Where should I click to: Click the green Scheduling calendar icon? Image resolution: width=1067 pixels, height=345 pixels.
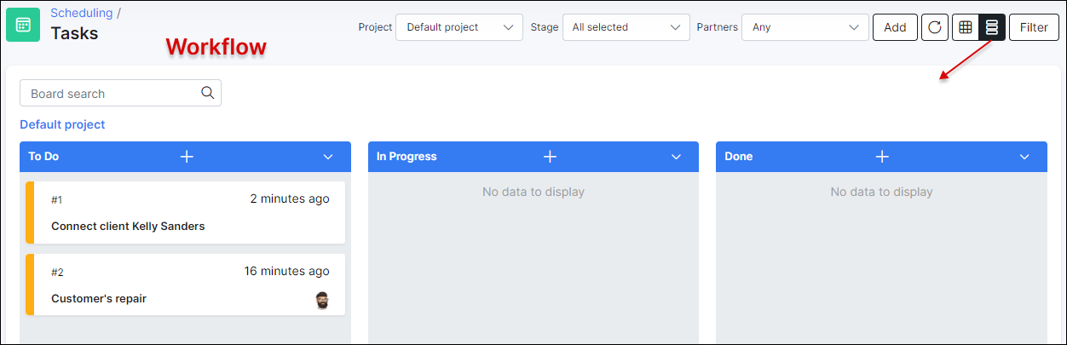tap(23, 25)
